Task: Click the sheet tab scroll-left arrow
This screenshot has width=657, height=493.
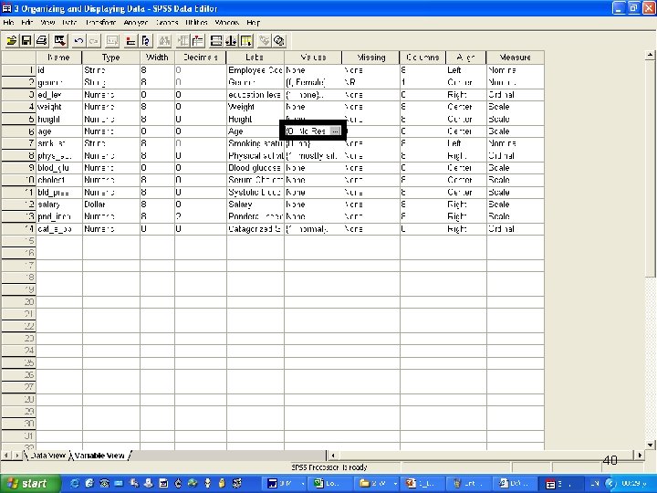Action: pos(6,456)
